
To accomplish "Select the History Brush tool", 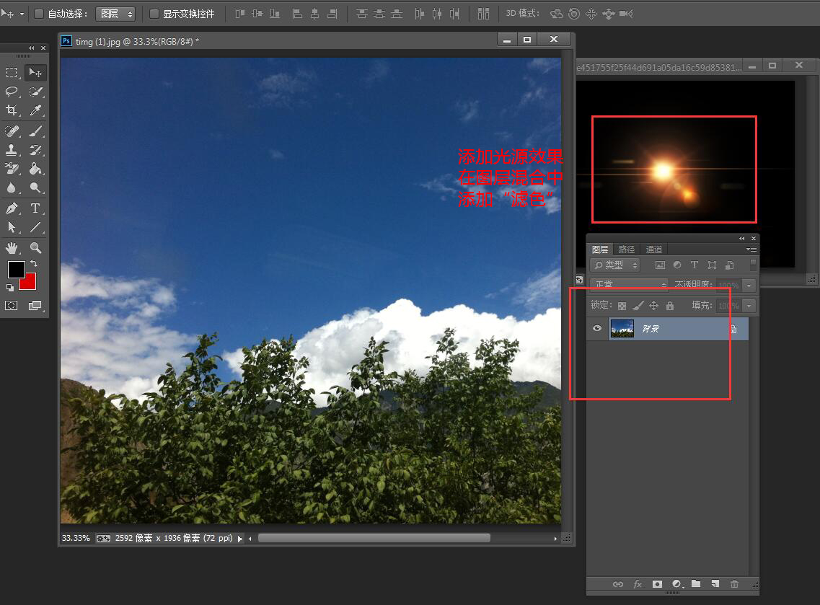I will 35,151.
